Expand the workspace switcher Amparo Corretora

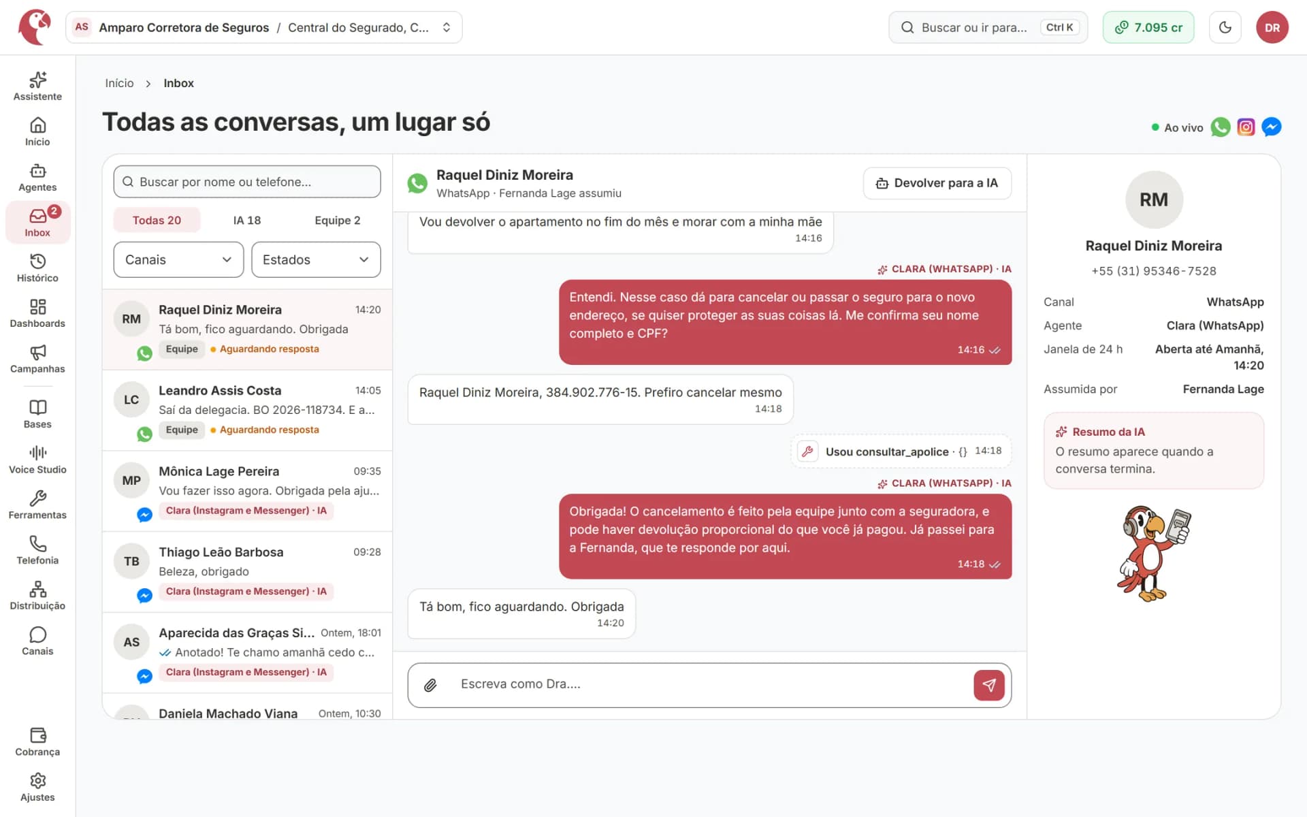pyautogui.click(x=264, y=27)
